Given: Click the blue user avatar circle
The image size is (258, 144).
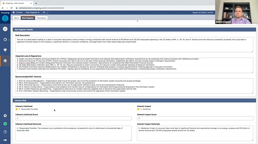Looking at the screenshot, I should click(5, 19).
